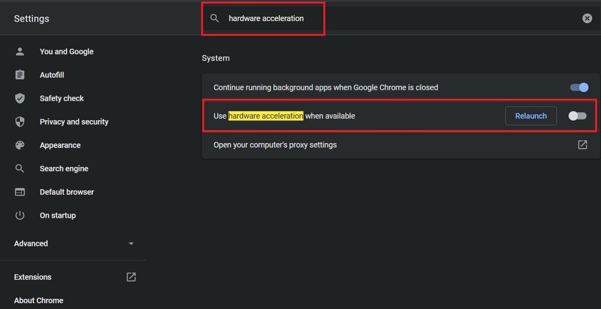Click the clipboard icon next to Autofill
The width and height of the screenshot is (601, 309).
pos(20,75)
